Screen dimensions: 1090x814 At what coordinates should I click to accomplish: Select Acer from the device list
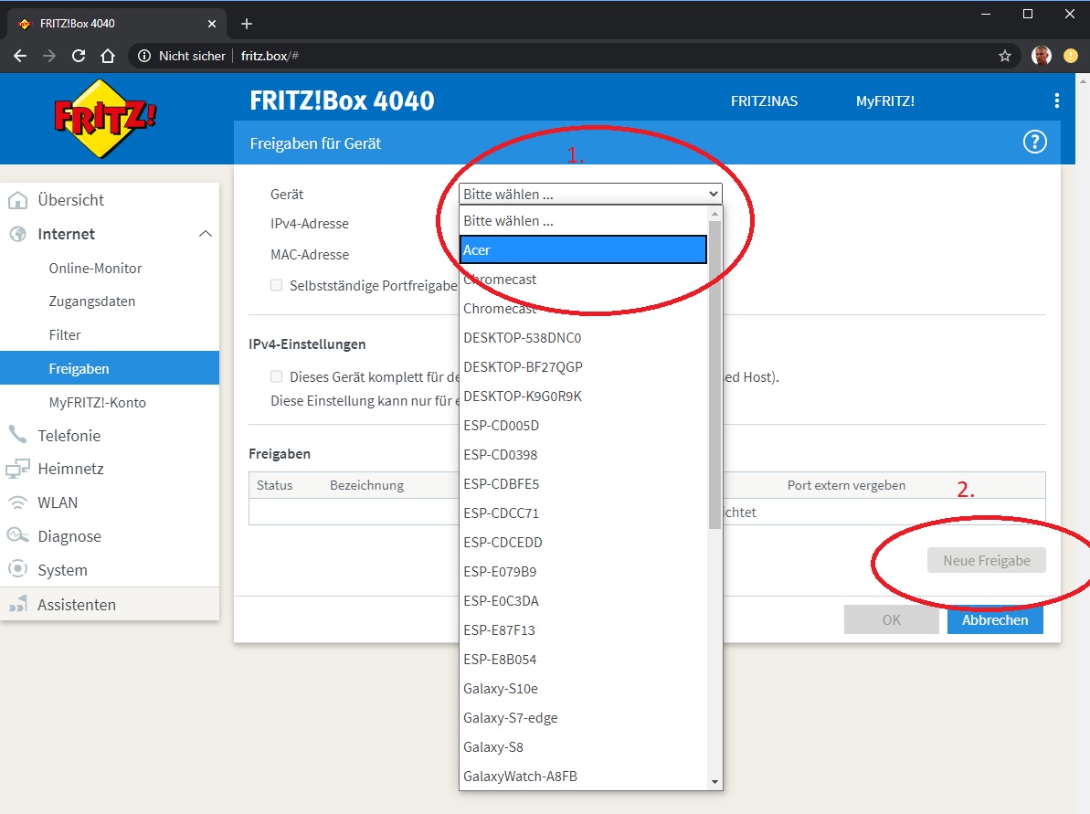pyautogui.click(x=583, y=249)
